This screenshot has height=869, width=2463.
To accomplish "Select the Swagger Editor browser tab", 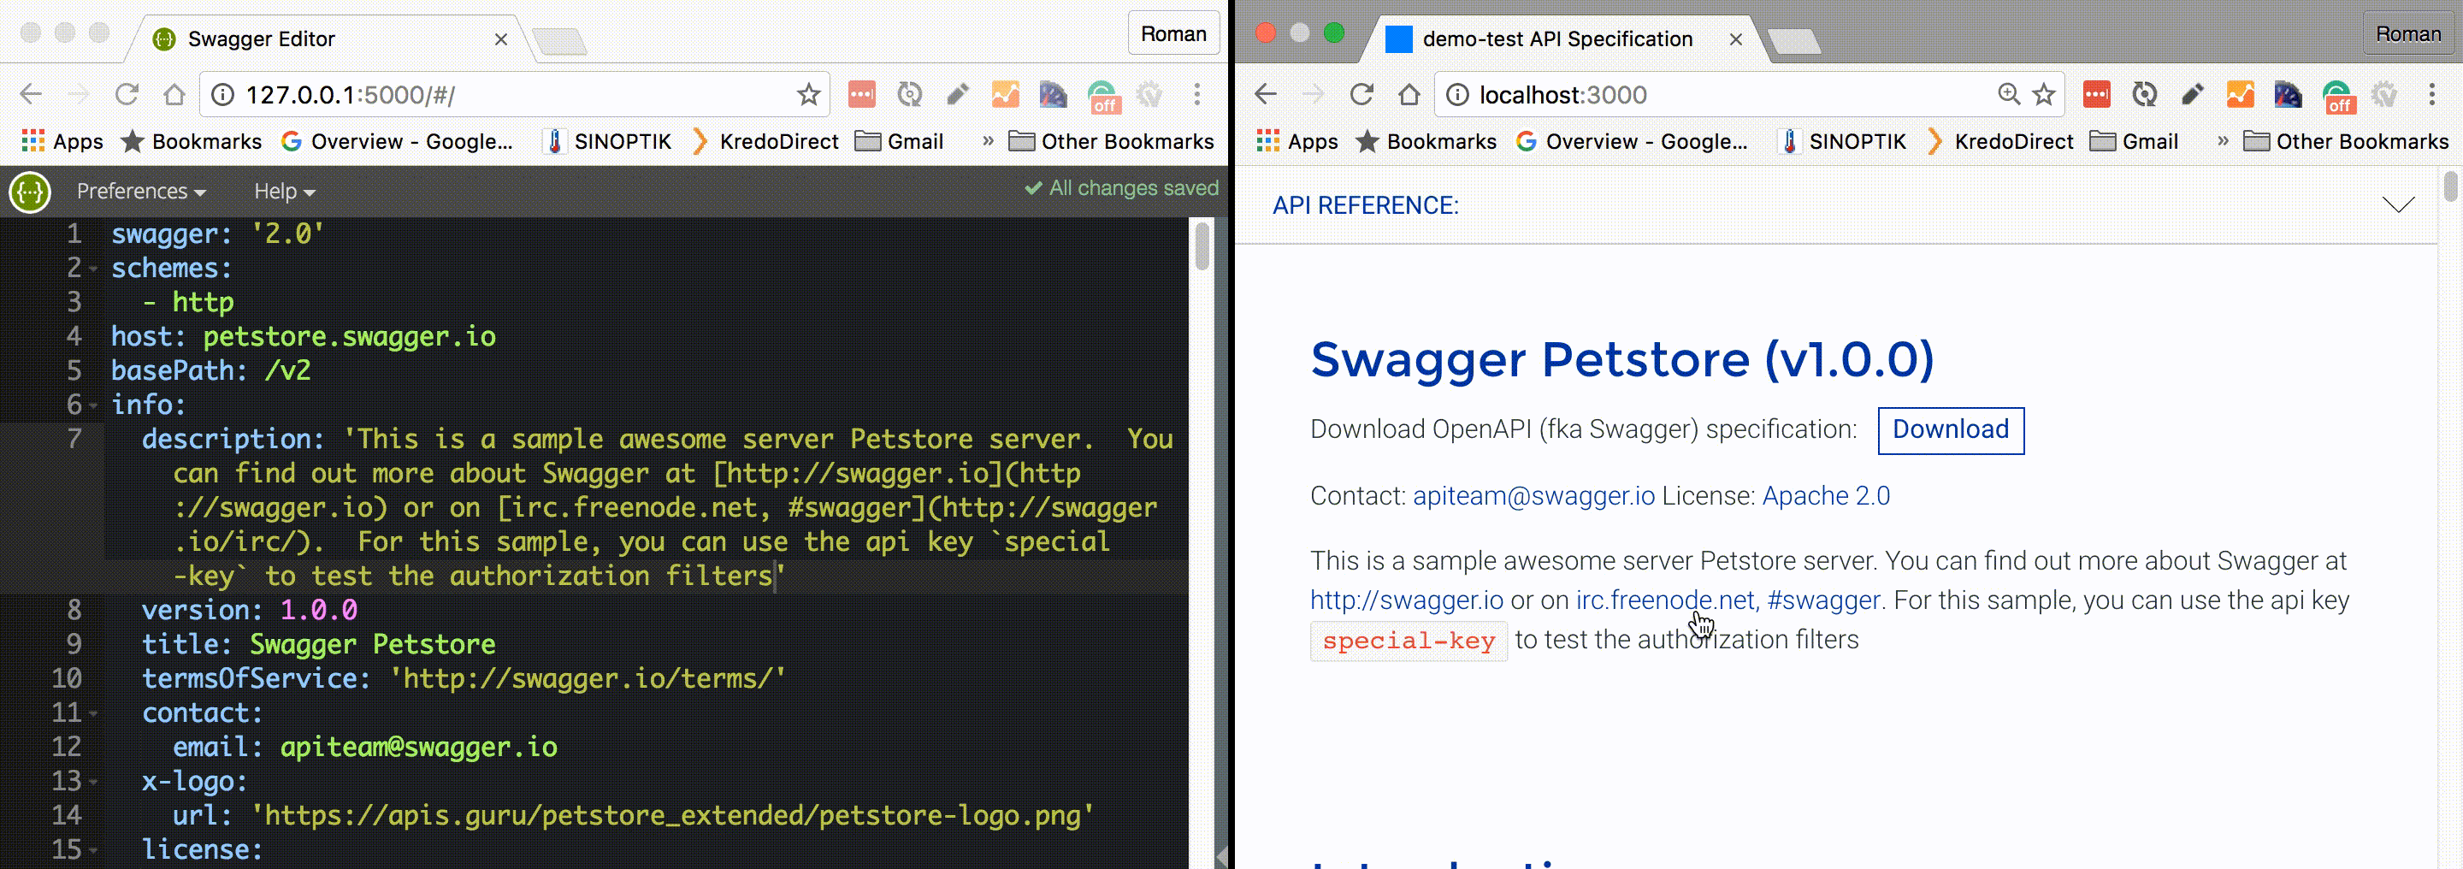I will tap(330, 39).
